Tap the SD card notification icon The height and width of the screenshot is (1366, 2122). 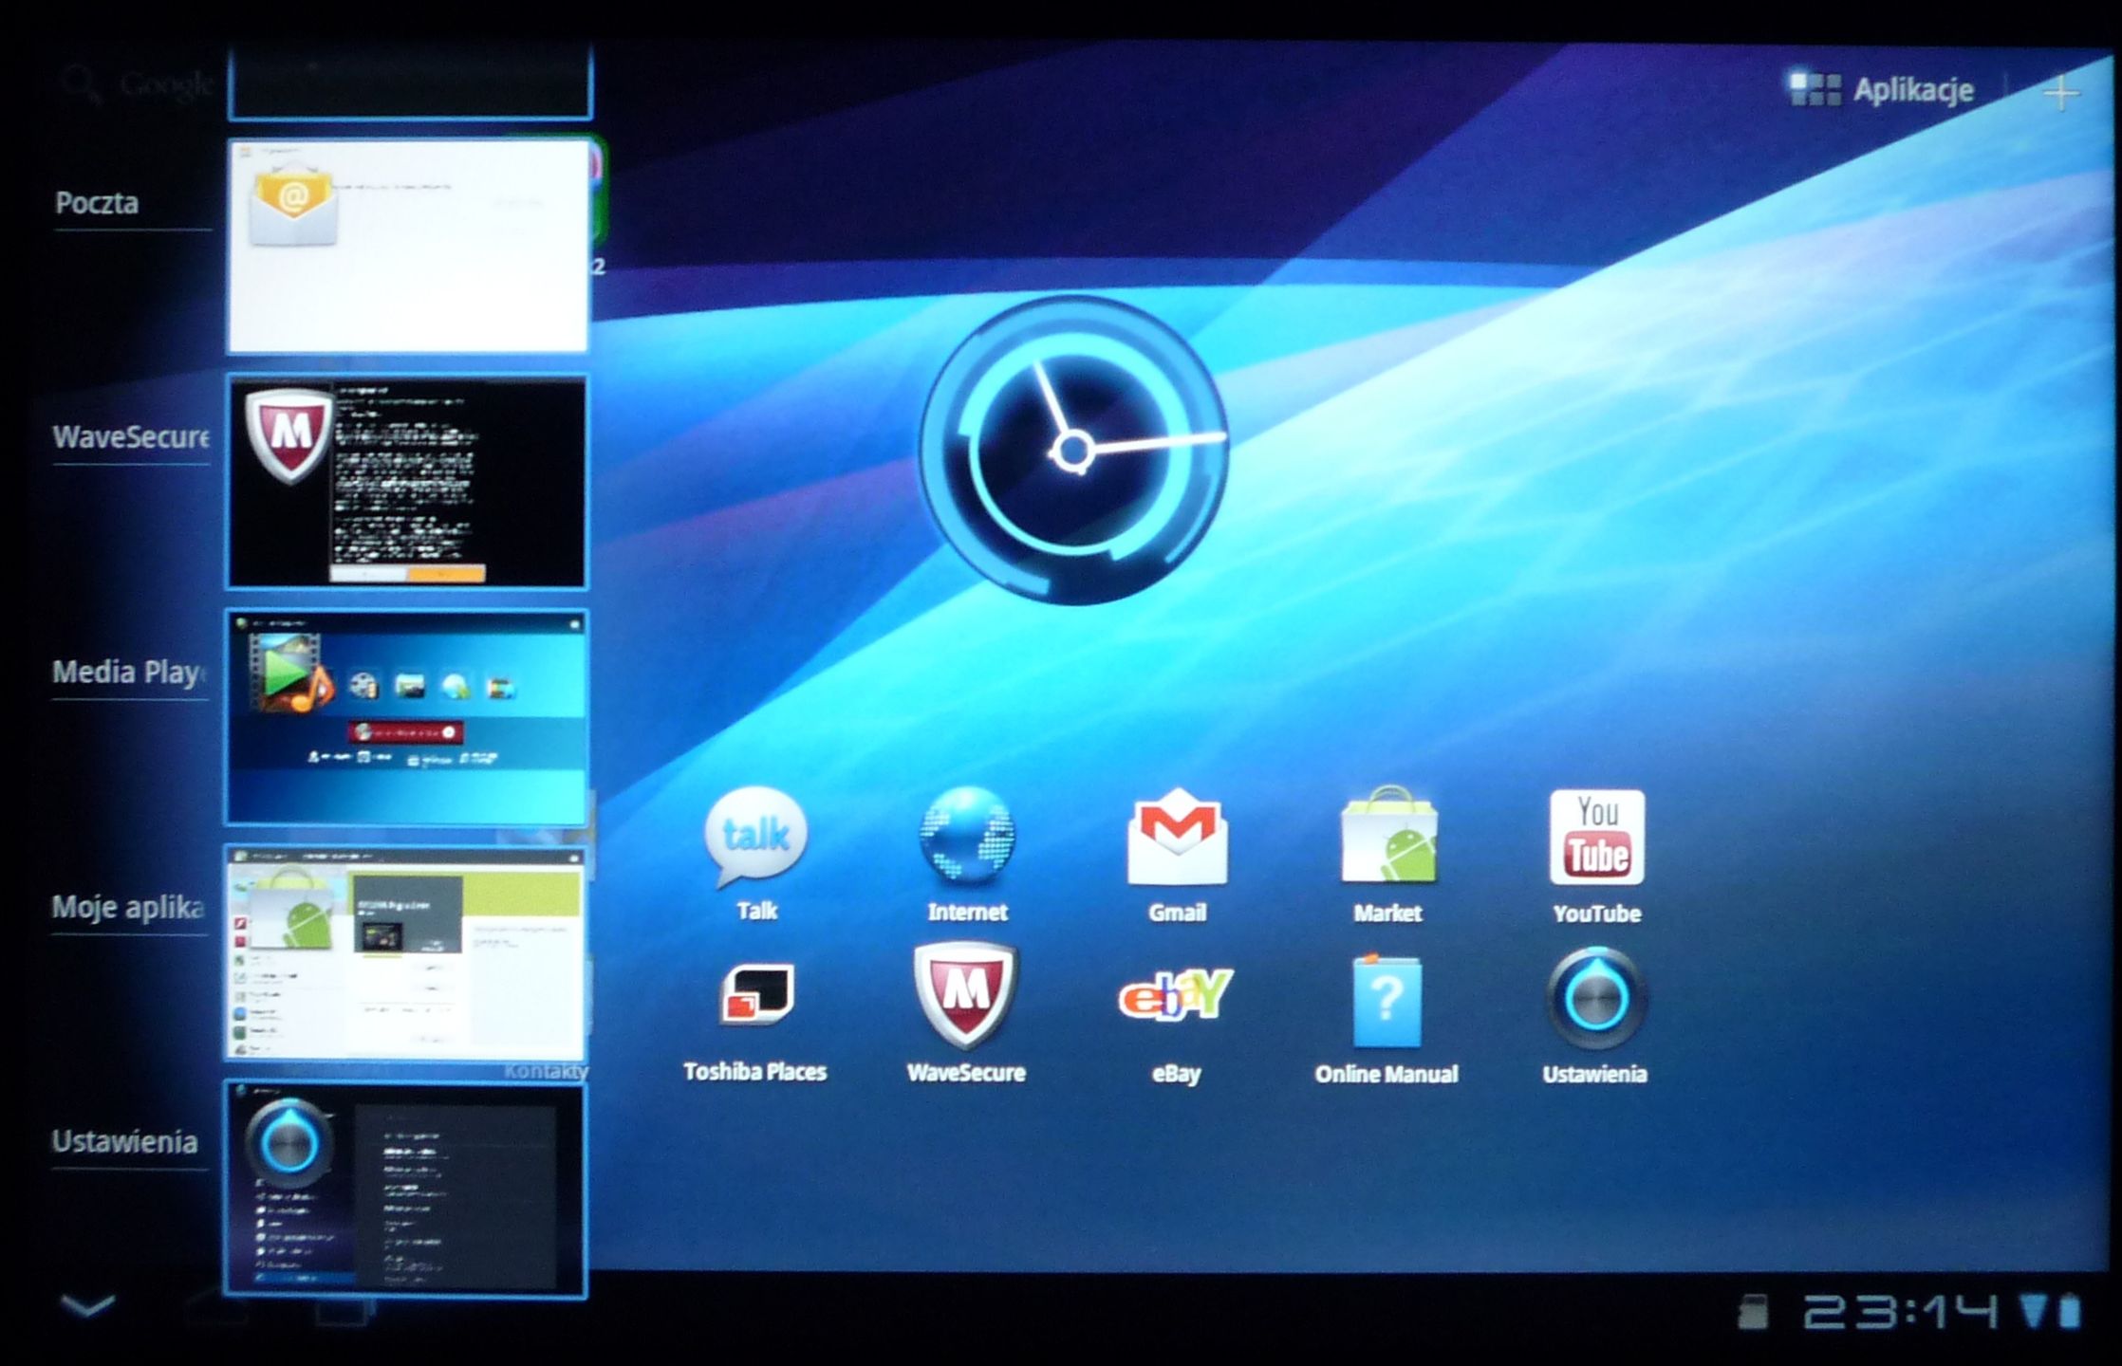coord(1753,1313)
